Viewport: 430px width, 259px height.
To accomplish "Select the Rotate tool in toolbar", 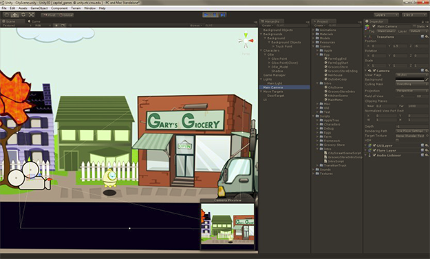I will (23, 15).
